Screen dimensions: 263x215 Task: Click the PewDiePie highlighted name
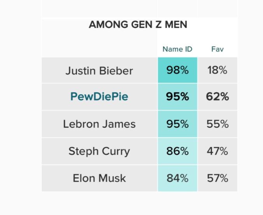click(x=99, y=97)
